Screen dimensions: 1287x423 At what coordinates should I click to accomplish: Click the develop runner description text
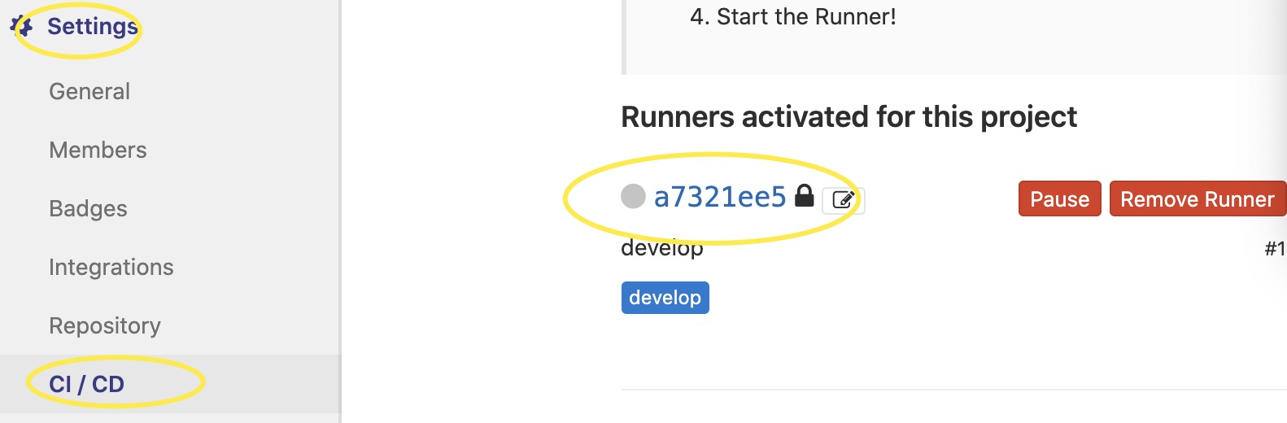tap(661, 249)
